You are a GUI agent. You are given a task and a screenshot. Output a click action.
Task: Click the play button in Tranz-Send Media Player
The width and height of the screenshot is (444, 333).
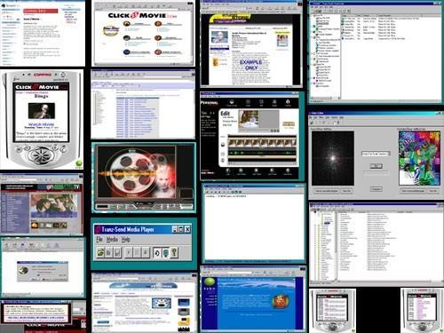pyautogui.click(x=129, y=252)
